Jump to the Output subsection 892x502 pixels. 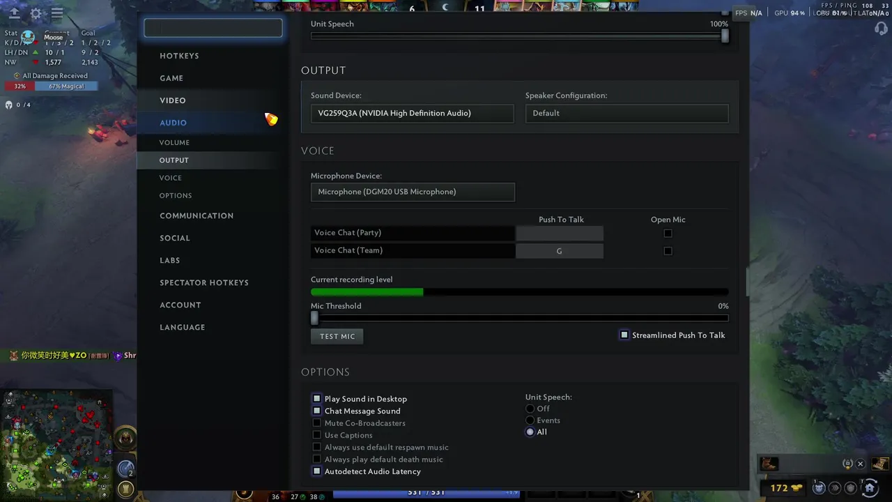click(x=174, y=160)
